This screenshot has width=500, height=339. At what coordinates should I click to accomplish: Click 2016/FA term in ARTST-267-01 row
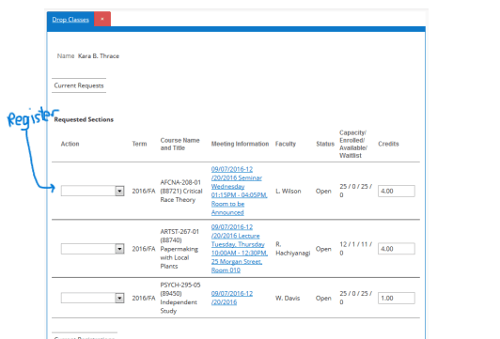(144, 249)
